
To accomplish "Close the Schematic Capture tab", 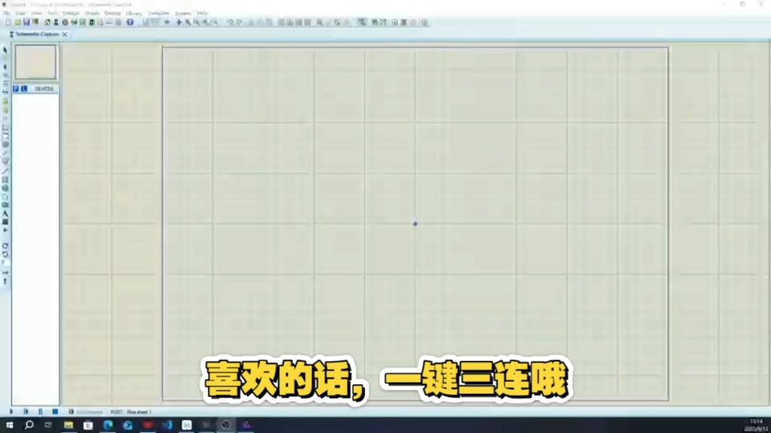I will click(65, 35).
